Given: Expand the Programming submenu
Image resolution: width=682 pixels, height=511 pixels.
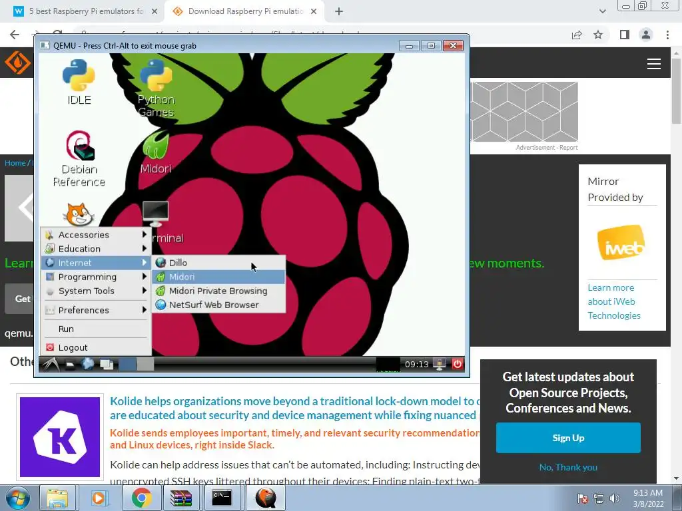Looking at the screenshot, I should click(96, 277).
